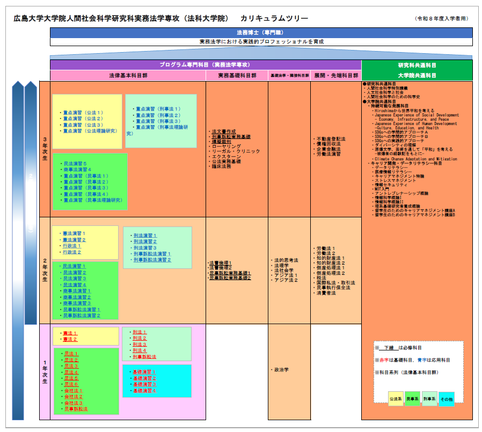Select the 法務博士(専門職) blue header bar

(x=261, y=33)
